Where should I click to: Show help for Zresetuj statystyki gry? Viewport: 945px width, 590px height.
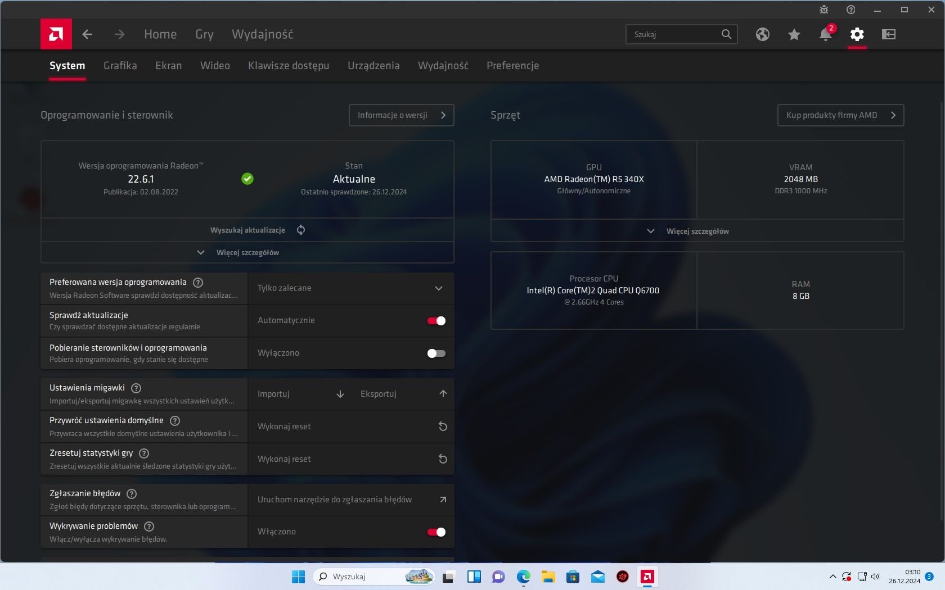click(144, 453)
